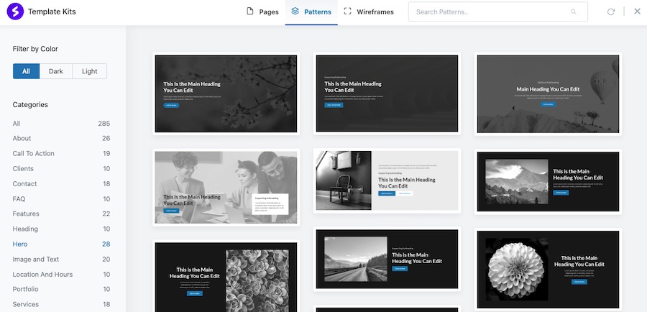Viewport: 647px width, 312px height.
Task: Select the hero pattern with succulents photo
Action: pyautogui.click(x=226, y=276)
